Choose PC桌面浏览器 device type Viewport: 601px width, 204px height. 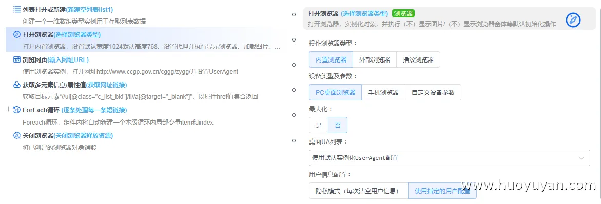pyautogui.click(x=335, y=92)
